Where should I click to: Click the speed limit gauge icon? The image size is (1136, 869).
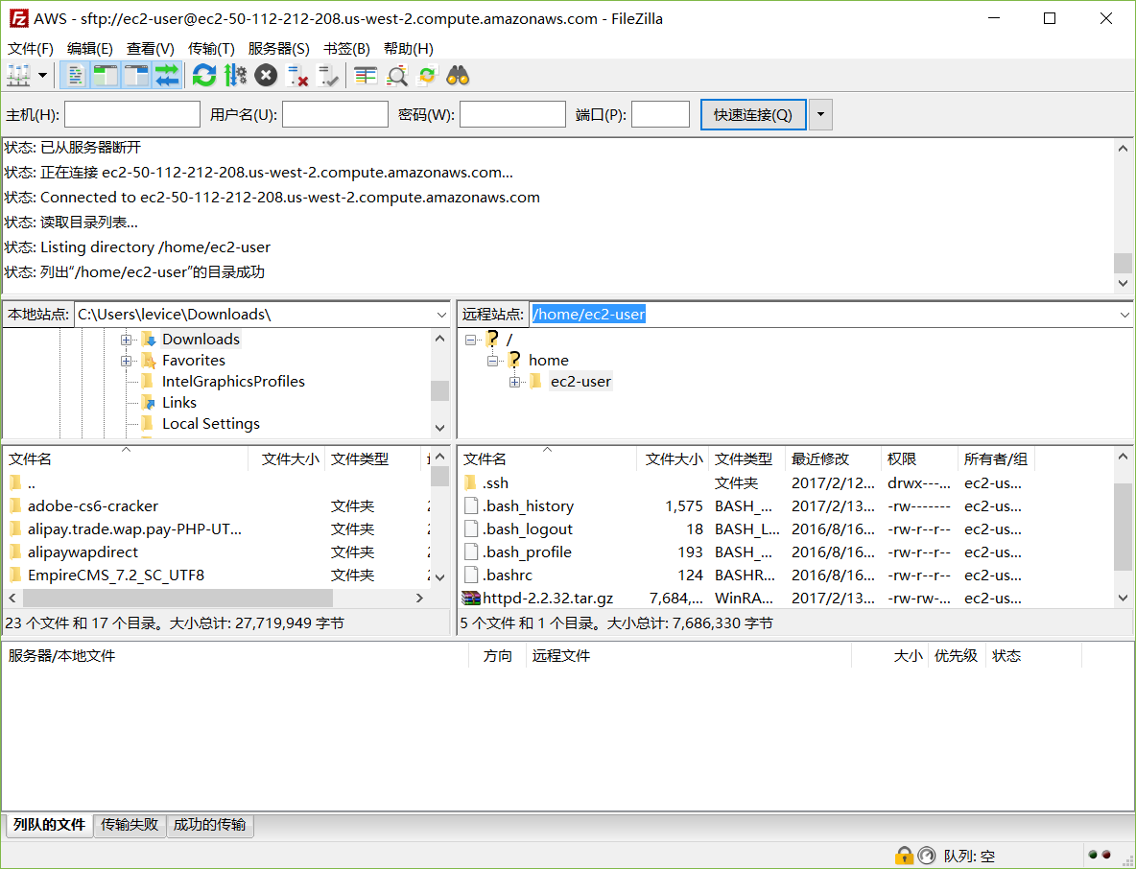coord(927,856)
